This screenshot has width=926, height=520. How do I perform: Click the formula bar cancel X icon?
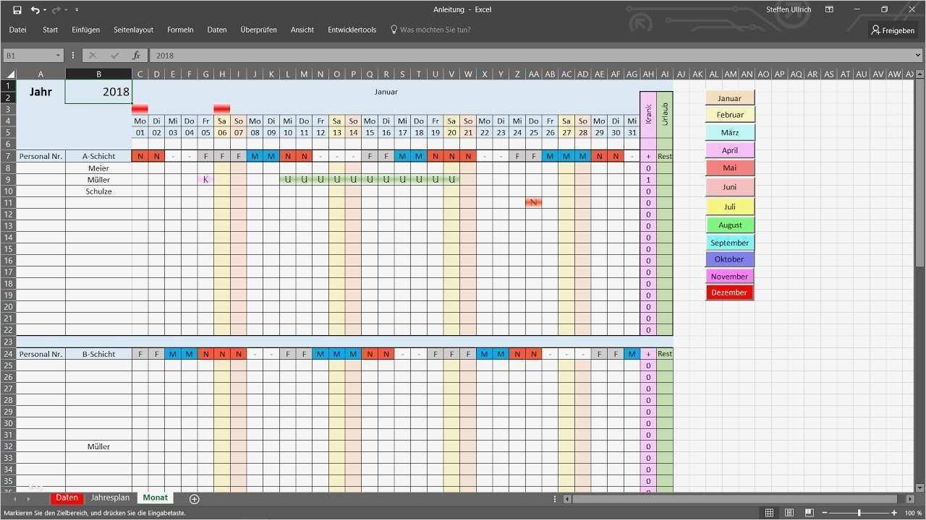click(93, 56)
